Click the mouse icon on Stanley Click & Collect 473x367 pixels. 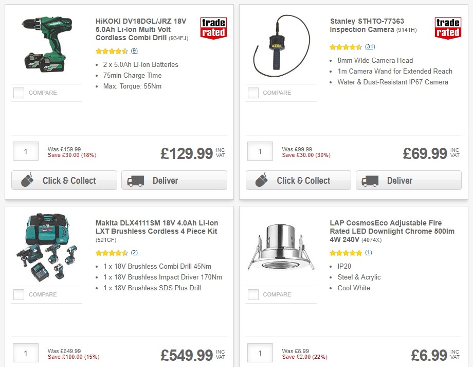tap(261, 180)
